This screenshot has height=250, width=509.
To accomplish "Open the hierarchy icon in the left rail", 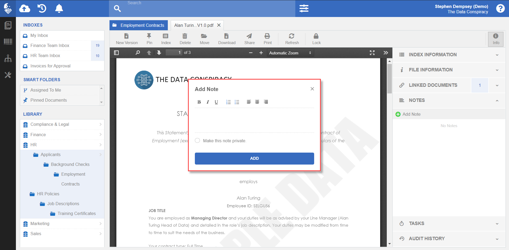I will [x=8, y=58].
